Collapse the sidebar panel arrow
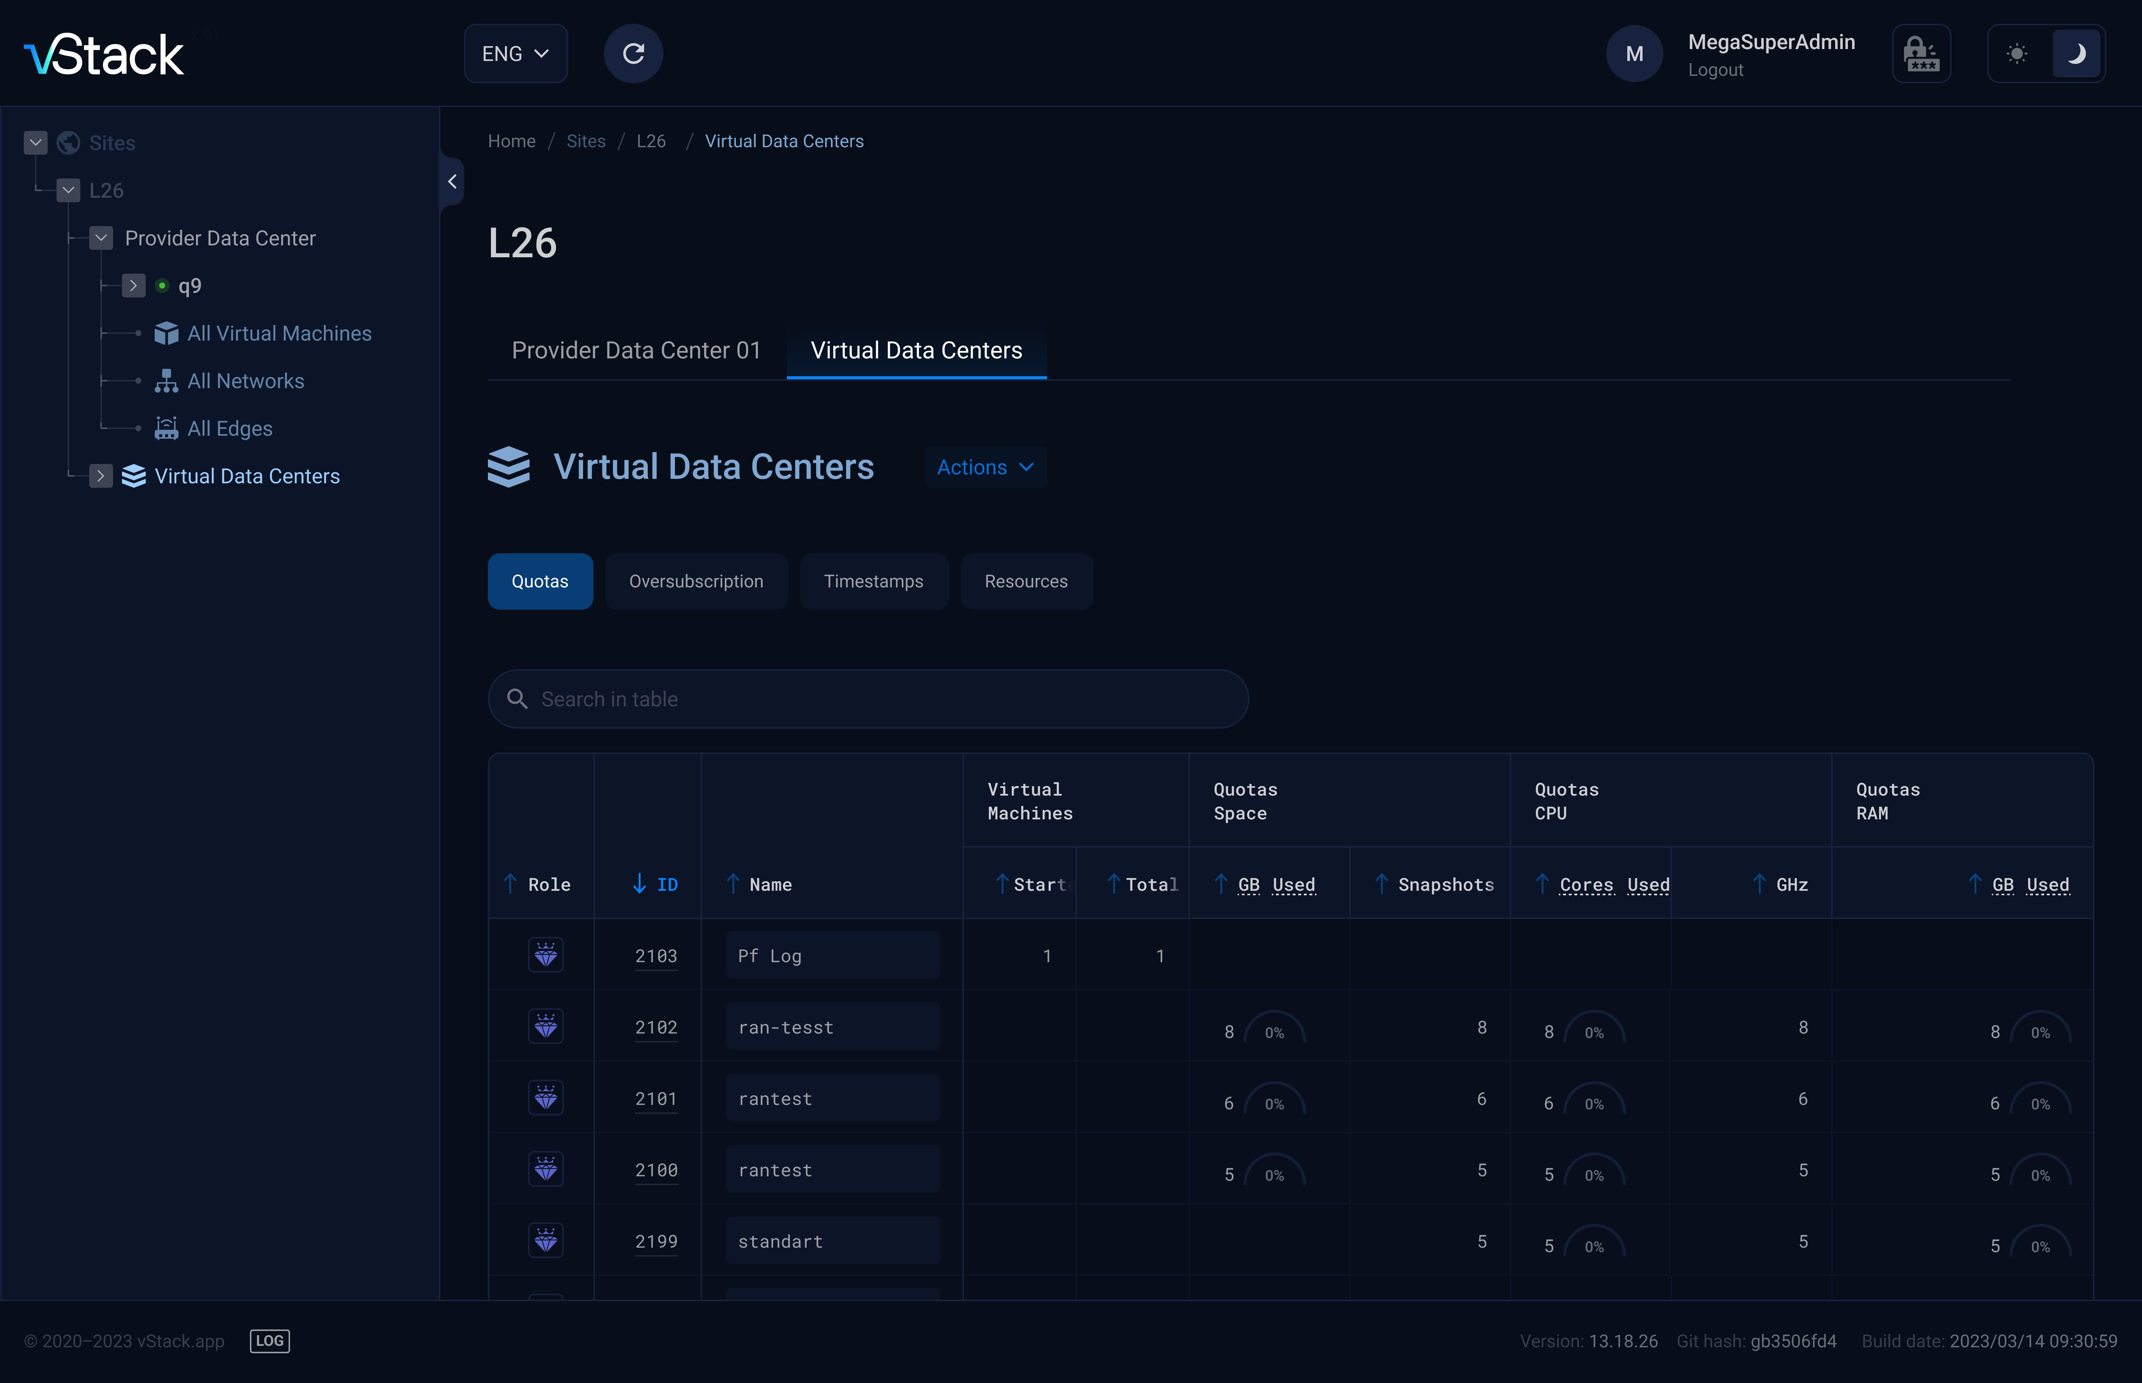The image size is (2142, 1383). click(x=452, y=181)
